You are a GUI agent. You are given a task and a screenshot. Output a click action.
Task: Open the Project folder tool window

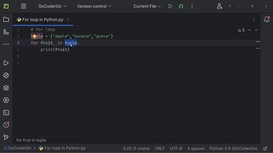coord(6,20)
